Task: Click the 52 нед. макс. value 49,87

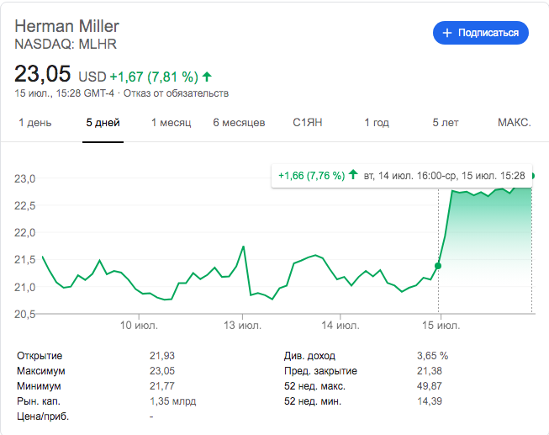Action: tap(430, 386)
